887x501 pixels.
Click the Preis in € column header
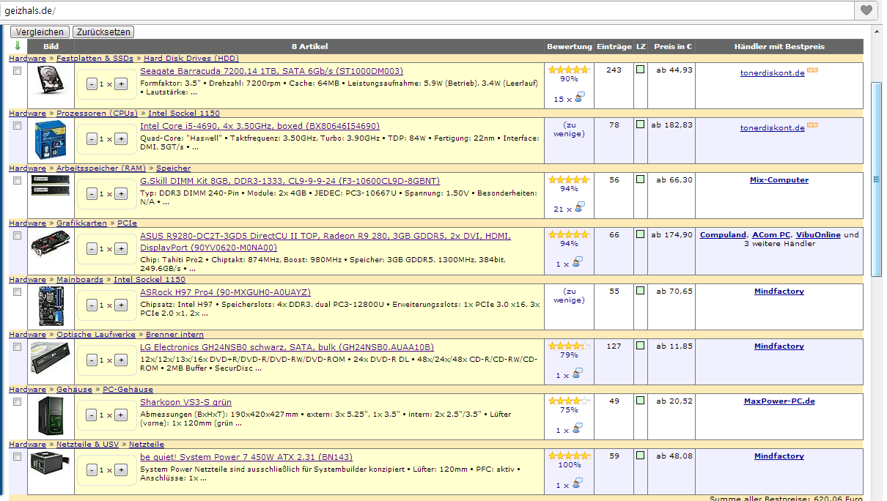tap(673, 46)
